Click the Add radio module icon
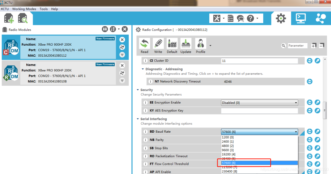 click(x=9, y=18)
